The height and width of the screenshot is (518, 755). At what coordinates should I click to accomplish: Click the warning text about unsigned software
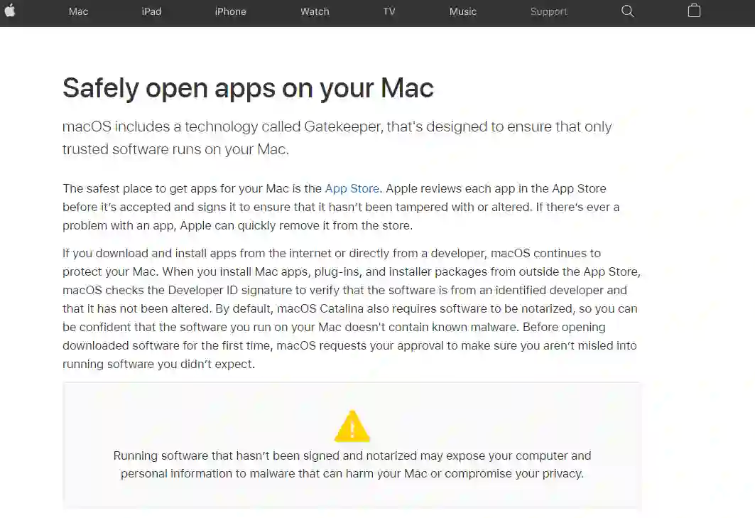(352, 465)
